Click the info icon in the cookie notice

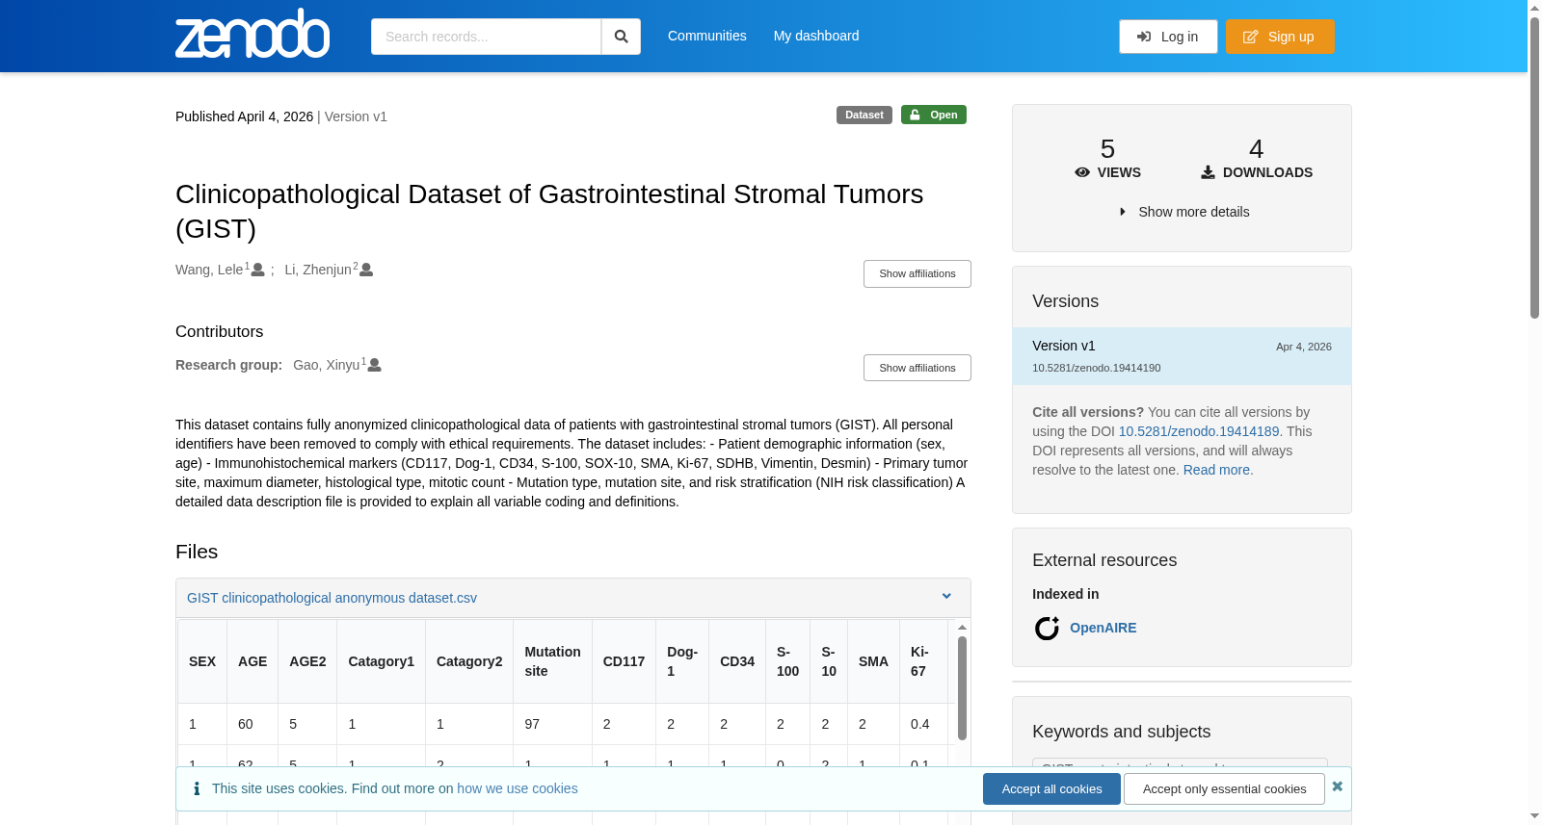(x=197, y=788)
